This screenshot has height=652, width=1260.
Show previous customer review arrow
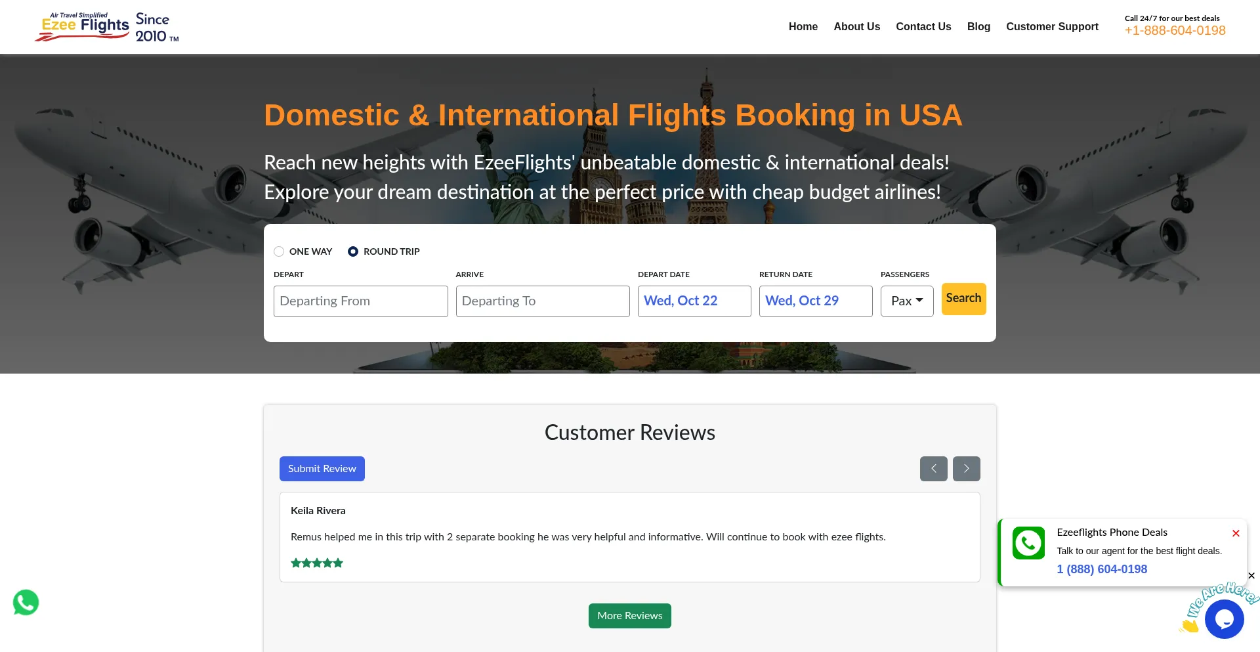[x=933, y=469]
